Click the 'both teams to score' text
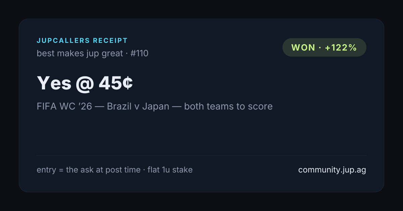This screenshot has width=403, height=211. [228, 107]
